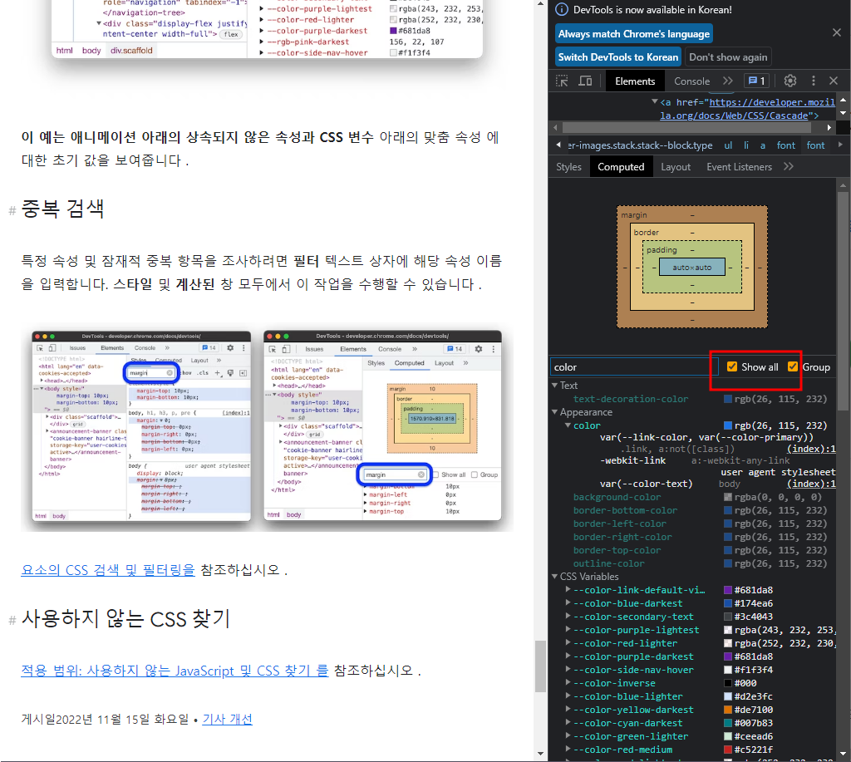Select the li breadcrumb element
The image size is (851, 762).
tap(746, 145)
